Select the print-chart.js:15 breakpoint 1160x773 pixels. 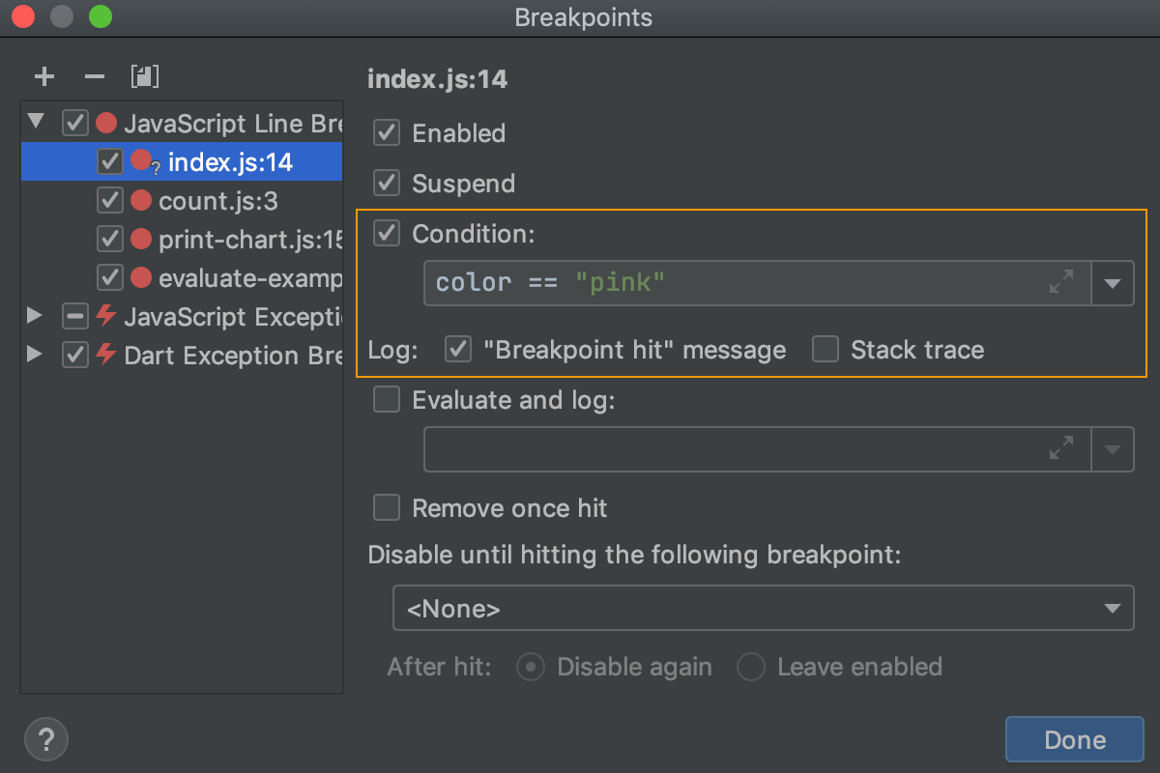[x=232, y=239]
